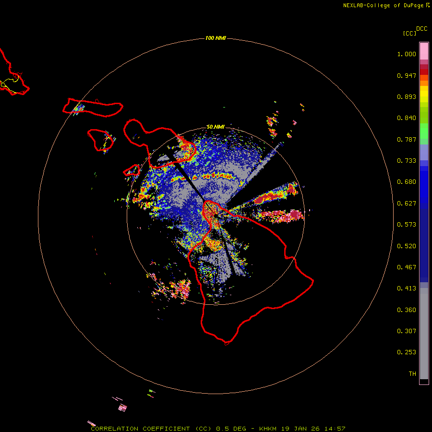
Task: Click the 1.000 color scale value
Action: tap(407, 54)
